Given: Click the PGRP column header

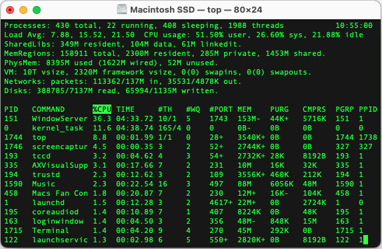Looking at the screenshot, I should click(345, 109).
